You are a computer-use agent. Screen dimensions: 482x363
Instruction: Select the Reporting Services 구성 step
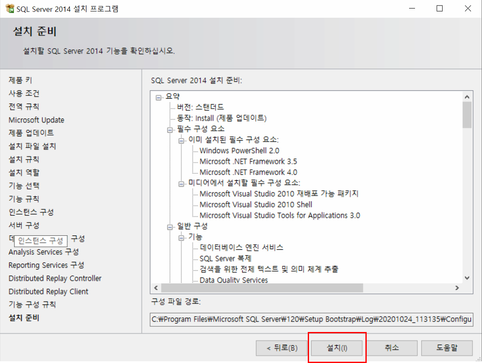(46, 265)
